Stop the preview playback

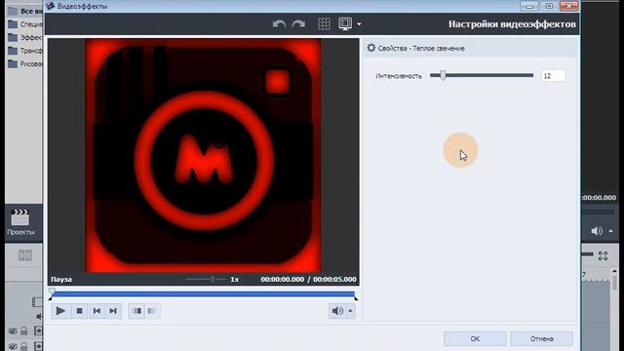79,311
